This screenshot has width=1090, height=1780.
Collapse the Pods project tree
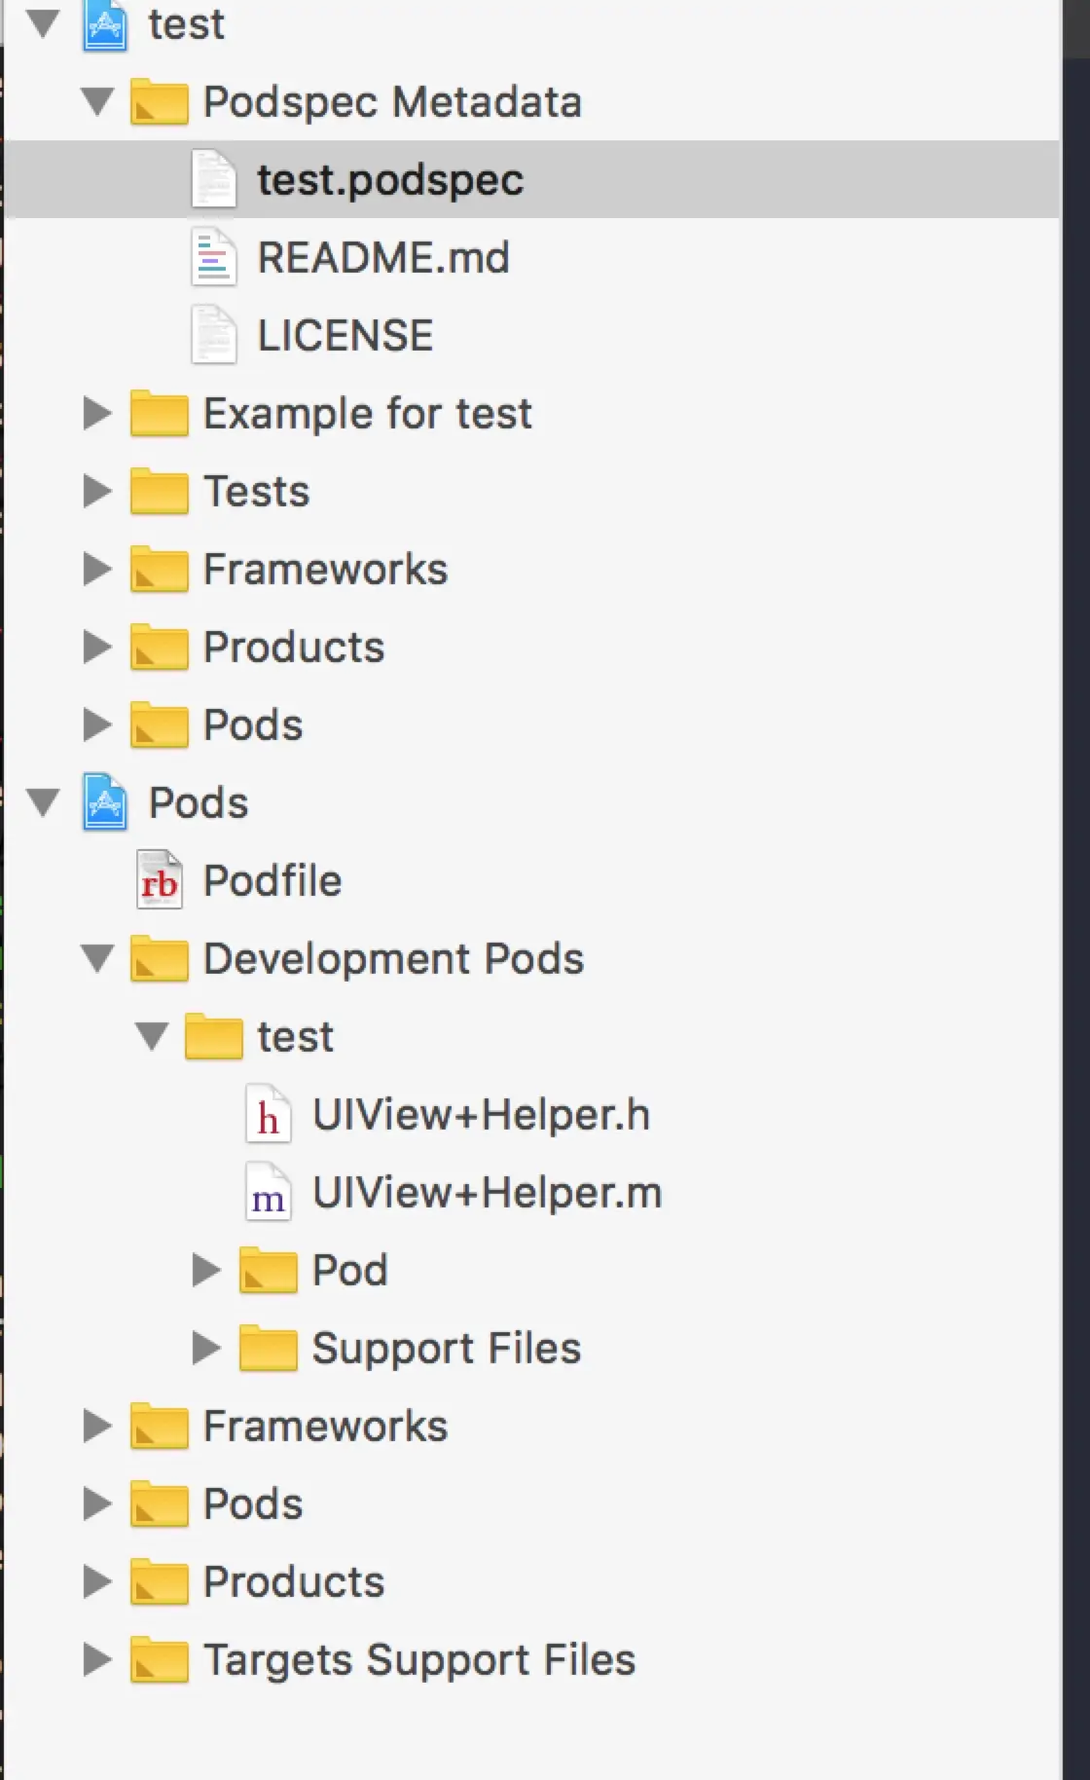(44, 803)
